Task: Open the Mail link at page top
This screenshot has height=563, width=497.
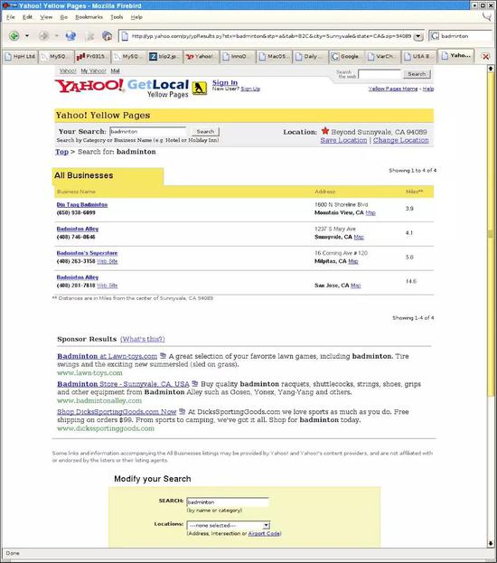Action: [x=115, y=70]
